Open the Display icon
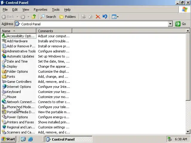 pos(4,66)
